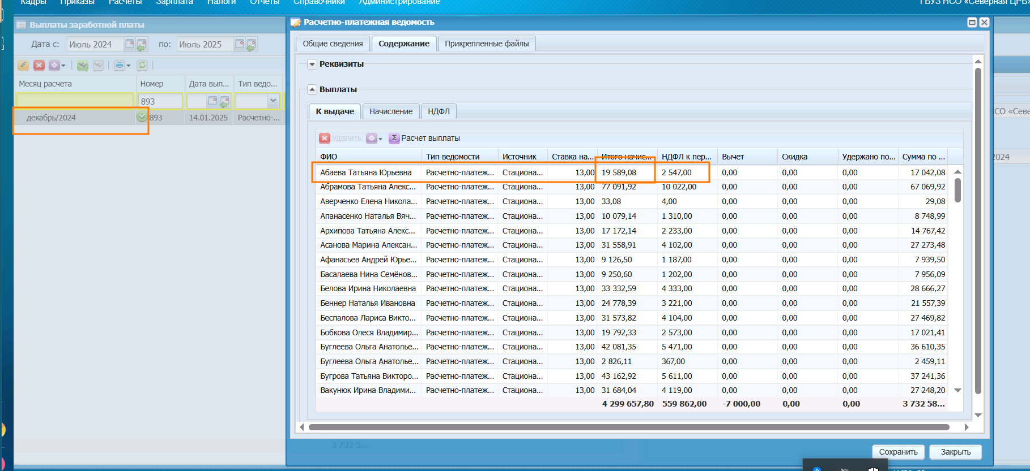Open the calendar picker for 'Дата с' field
Image resolution: width=1030 pixels, height=471 pixels.
pos(129,44)
